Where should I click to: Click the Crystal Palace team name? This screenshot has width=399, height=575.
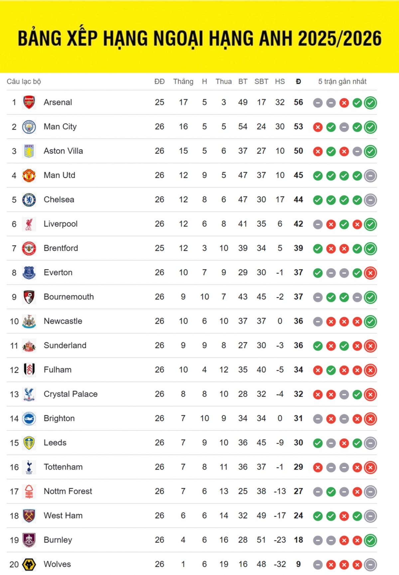[70, 394]
